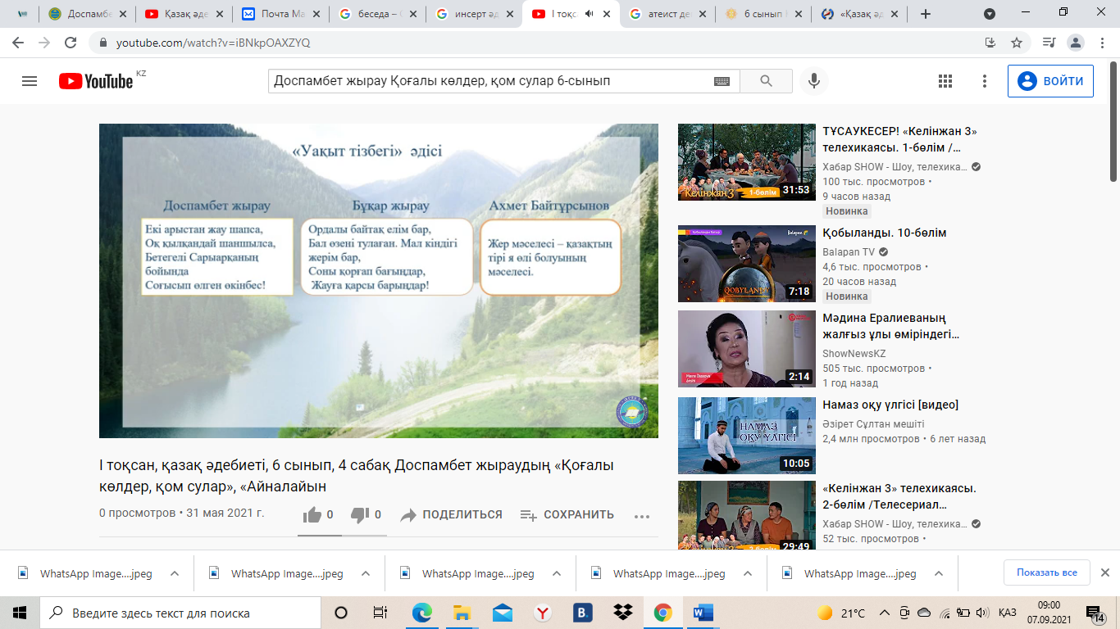1120x629 pixels.
Task: Open Microsoft Edge from the taskbar
Action: pyautogui.click(x=421, y=613)
